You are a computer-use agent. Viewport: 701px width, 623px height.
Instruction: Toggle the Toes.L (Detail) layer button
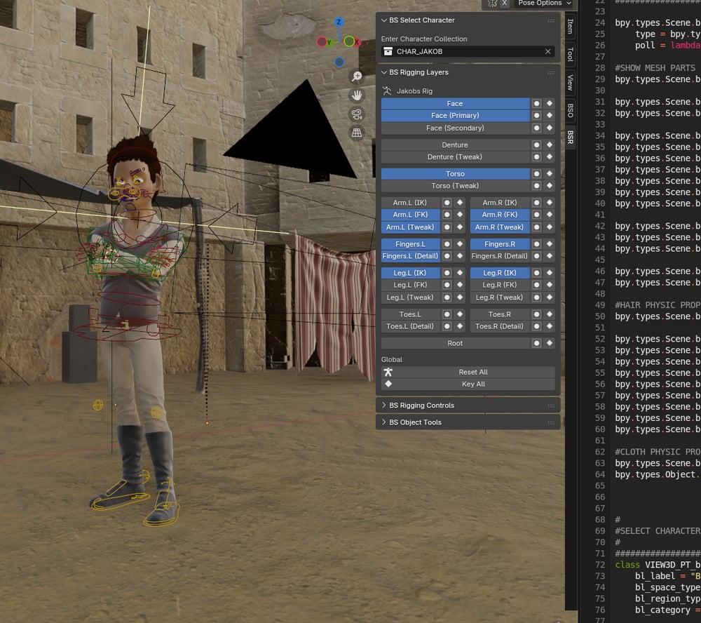point(410,326)
